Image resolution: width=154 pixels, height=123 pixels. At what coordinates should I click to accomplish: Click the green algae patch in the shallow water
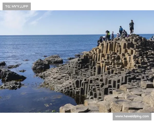point(47,105)
